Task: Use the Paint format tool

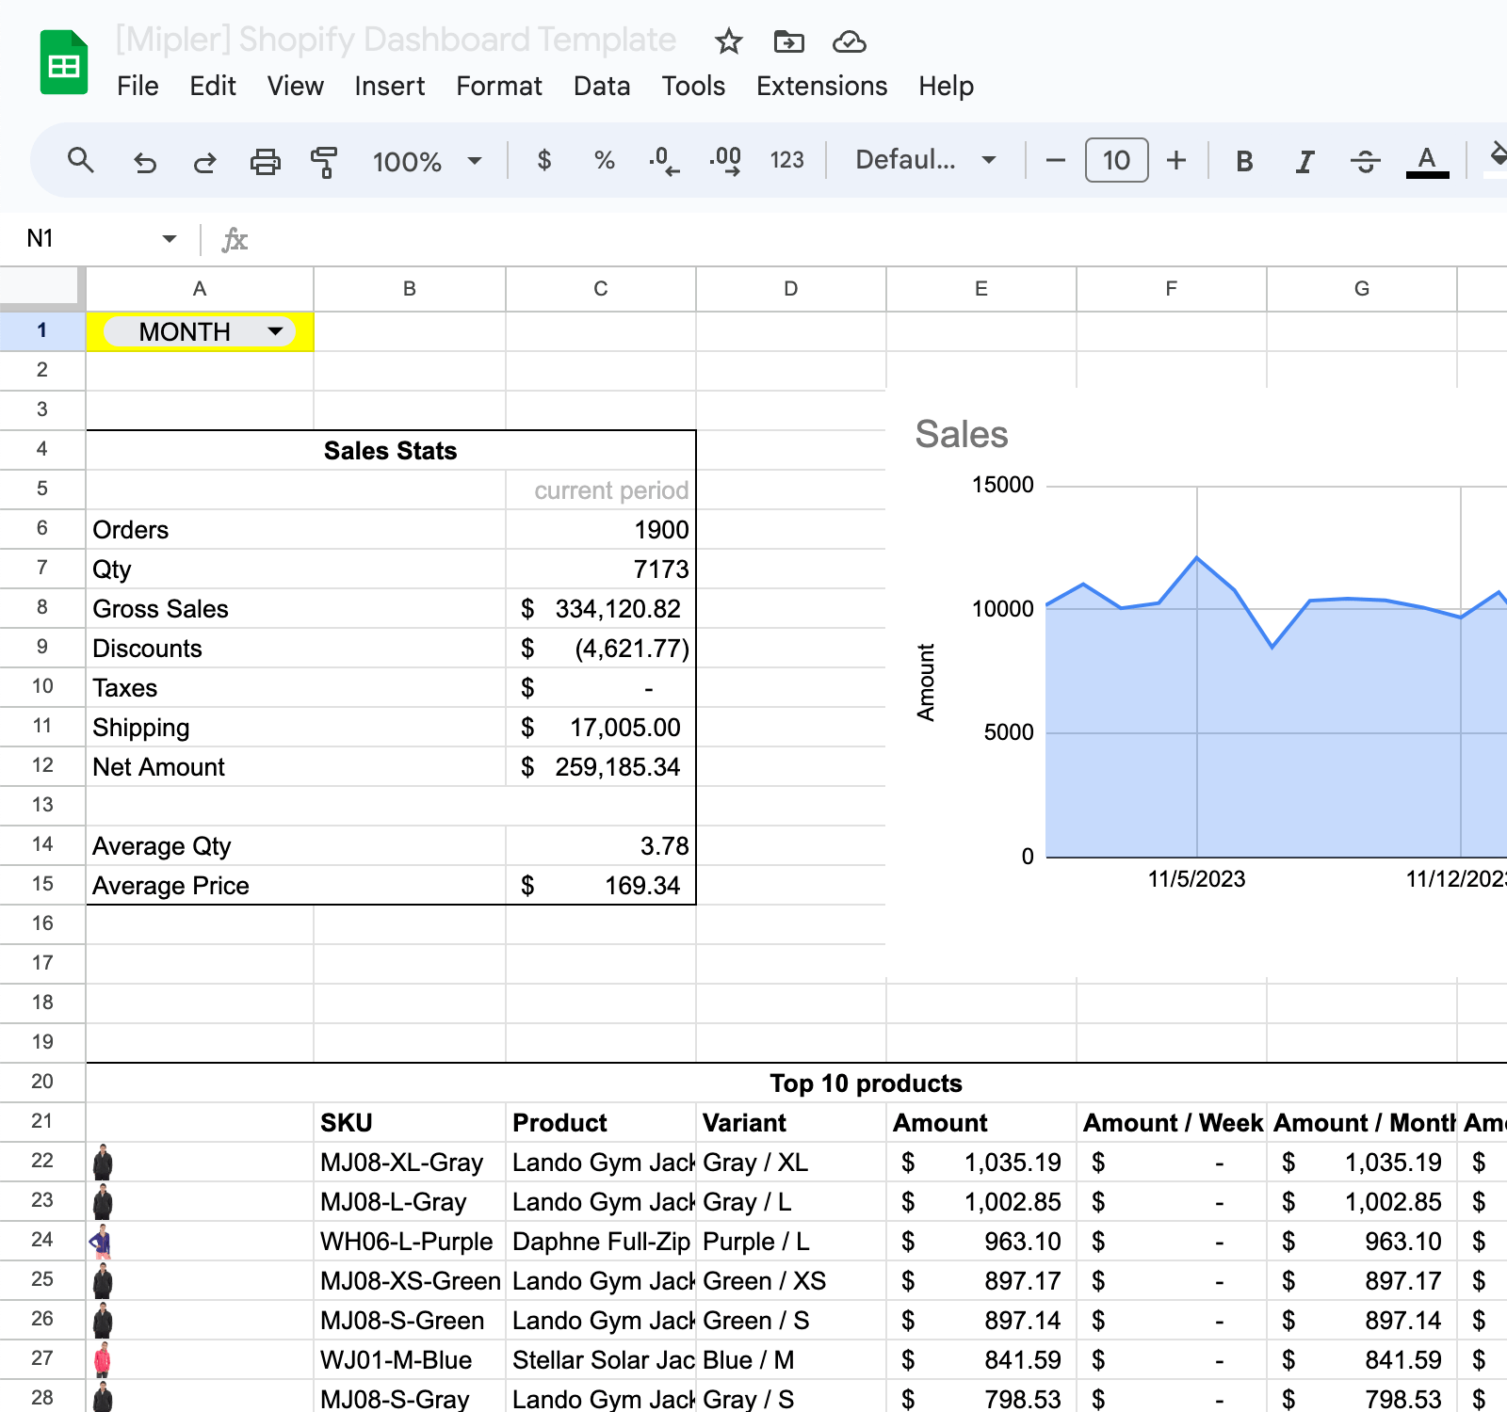Action: coord(323,160)
